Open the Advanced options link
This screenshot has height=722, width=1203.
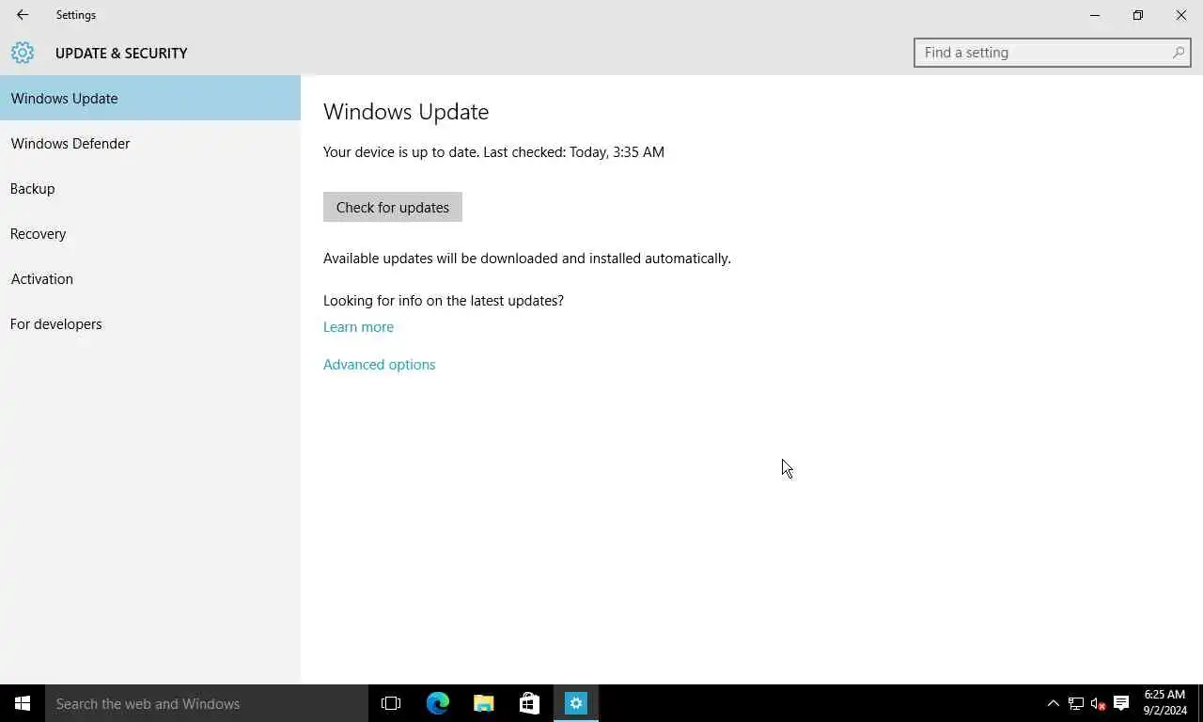click(379, 365)
